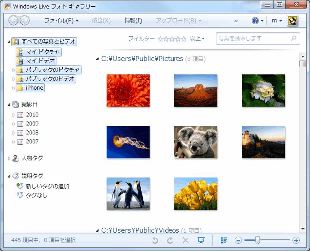310x251 pixels.
Task: Click the zoom out minus button
Action: click(238, 240)
